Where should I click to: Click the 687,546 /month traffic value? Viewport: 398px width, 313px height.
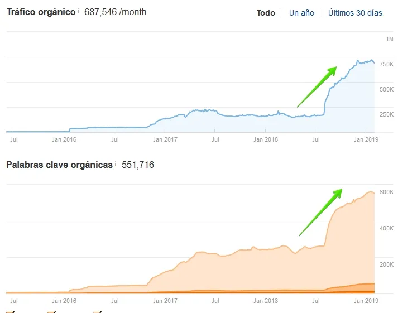point(115,12)
